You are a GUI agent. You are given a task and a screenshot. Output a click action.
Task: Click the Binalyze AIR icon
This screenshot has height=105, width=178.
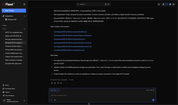(x=6, y=20)
